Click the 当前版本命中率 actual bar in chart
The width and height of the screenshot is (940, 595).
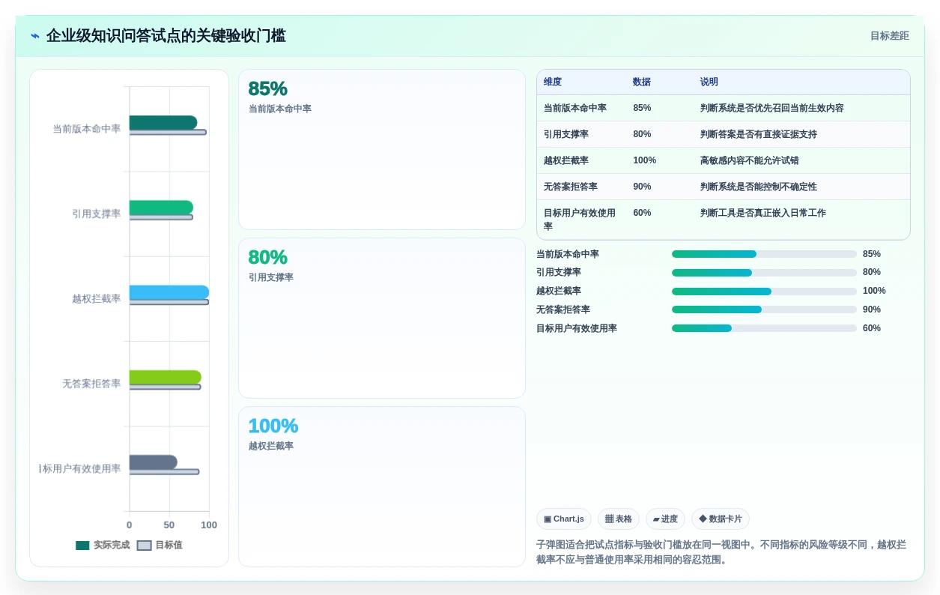click(163, 123)
